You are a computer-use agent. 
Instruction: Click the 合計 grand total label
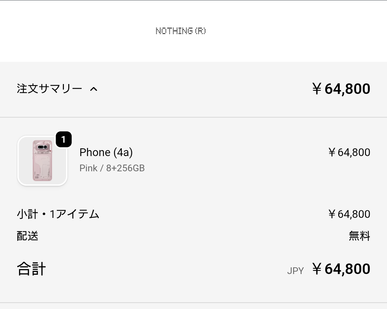coord(31,269)
